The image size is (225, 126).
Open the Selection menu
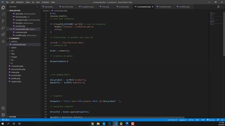click(20, 2)
